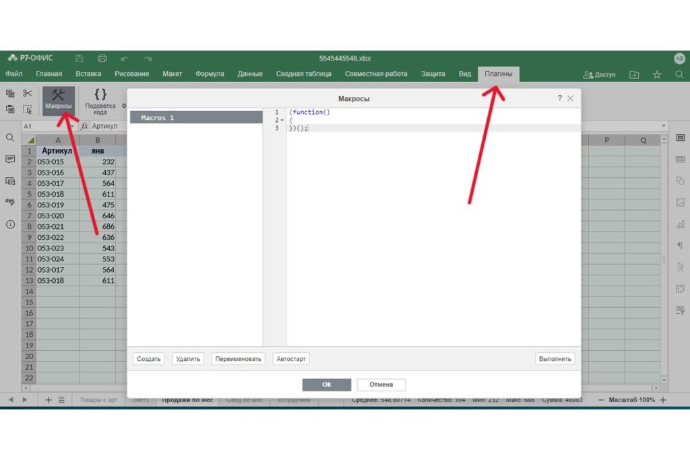
Task: Open image settings in right sidebar
Action: 680,202
